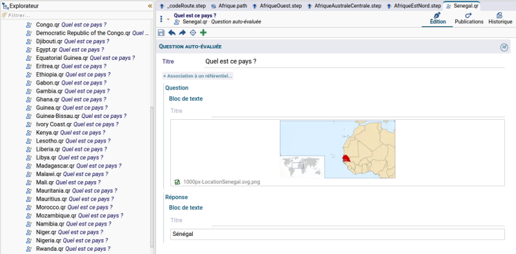Select Mauritania.qr item

click(x=72, y=191)
